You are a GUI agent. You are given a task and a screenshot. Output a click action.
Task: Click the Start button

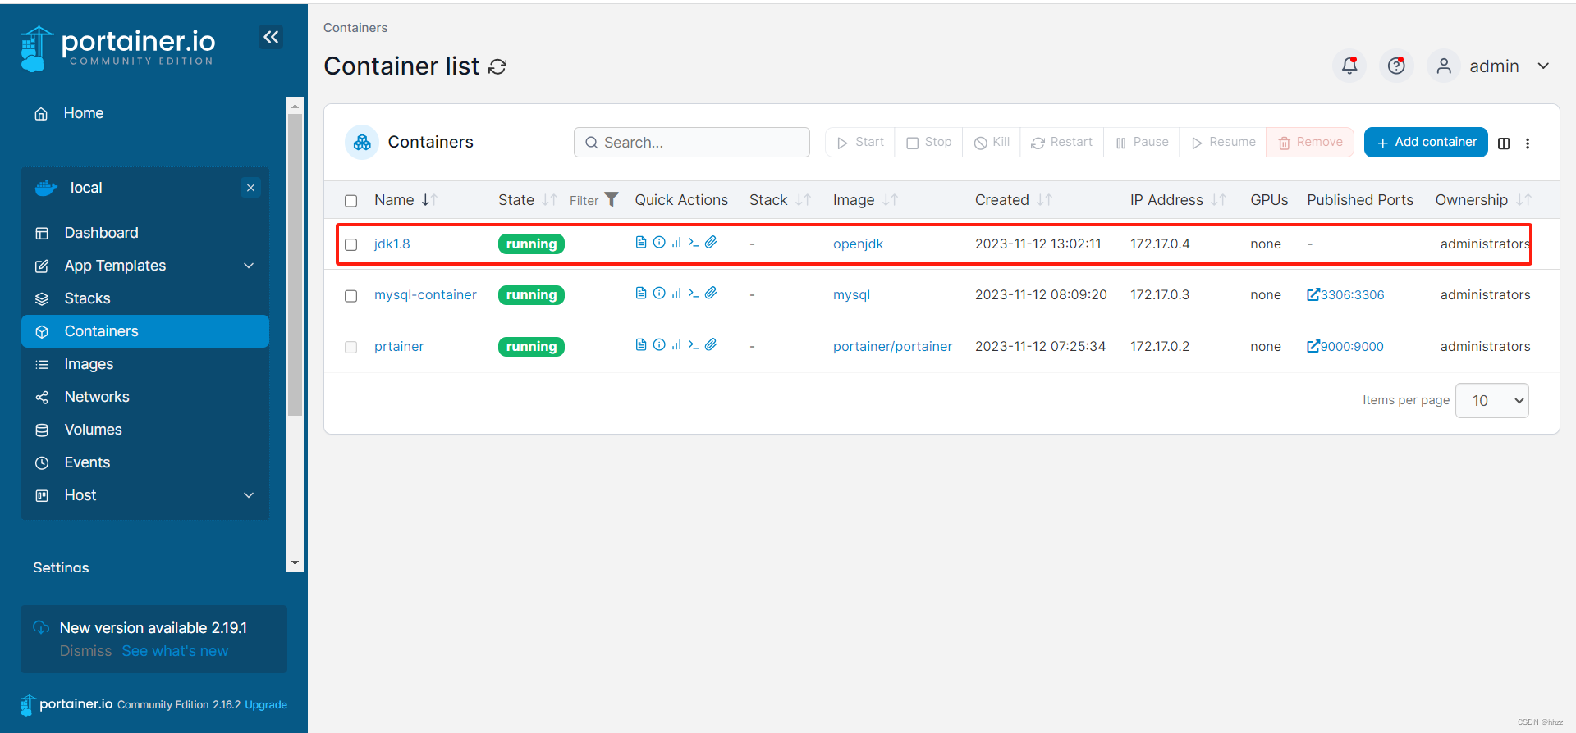tap(860, 142)
